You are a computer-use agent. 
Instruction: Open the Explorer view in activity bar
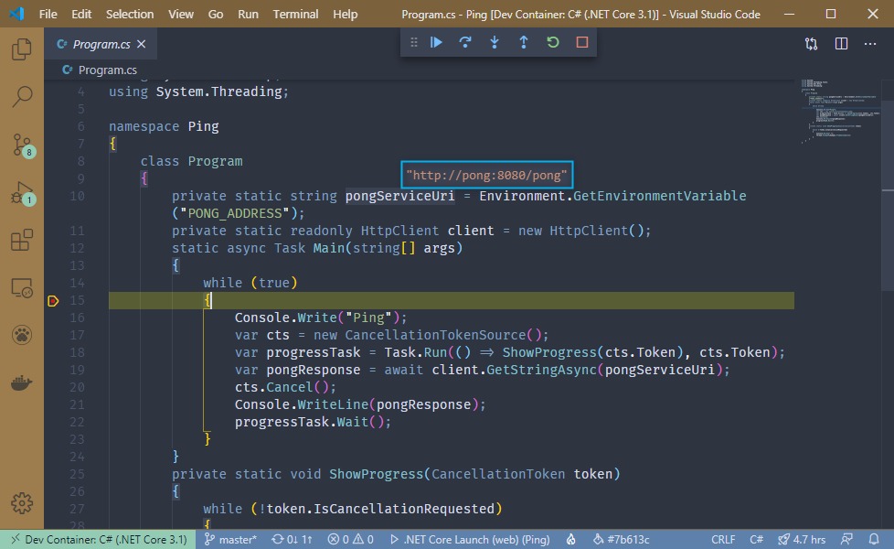pyautogui.click(x=22, y=49)
